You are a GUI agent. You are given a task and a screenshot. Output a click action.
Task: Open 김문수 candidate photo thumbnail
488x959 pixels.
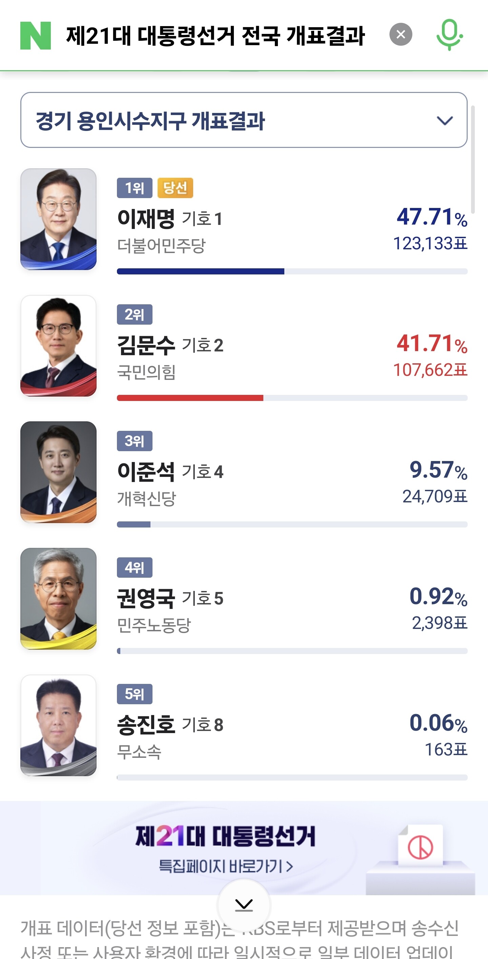tap(58, 345)
